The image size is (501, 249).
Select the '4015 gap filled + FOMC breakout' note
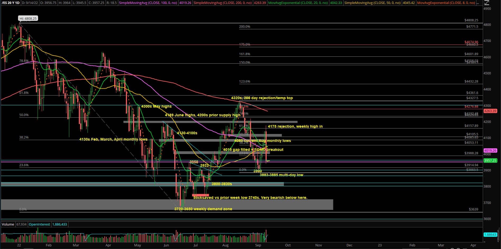253,150
